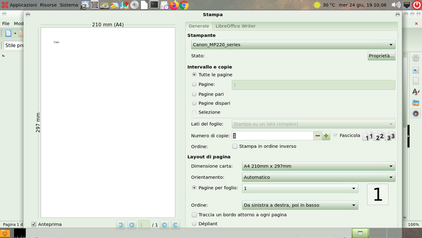Go to the first preview page
The width and height of the screenshot is (422, 238).
(121, 225)
